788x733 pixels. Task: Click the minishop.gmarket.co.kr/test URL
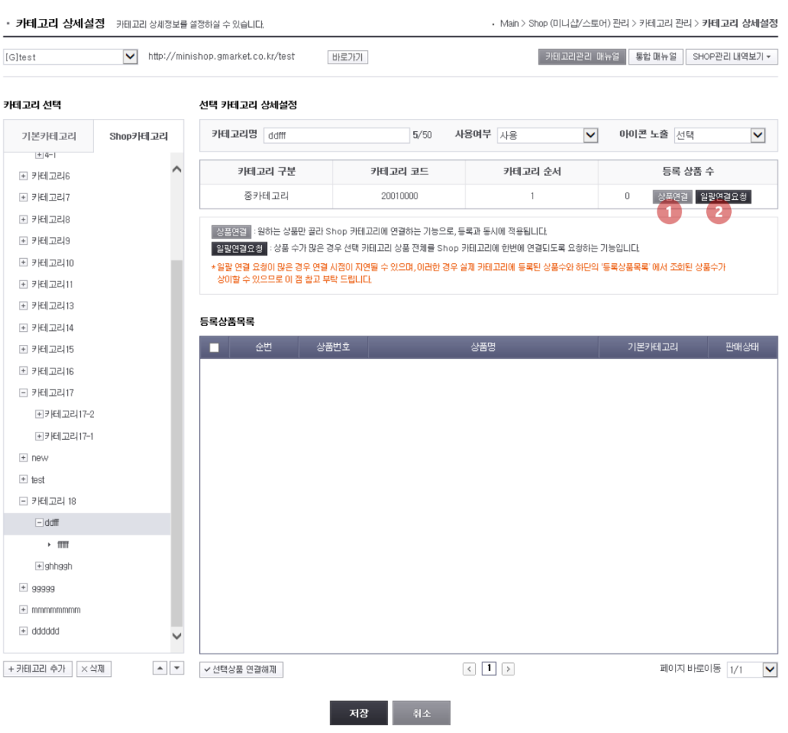221,56
